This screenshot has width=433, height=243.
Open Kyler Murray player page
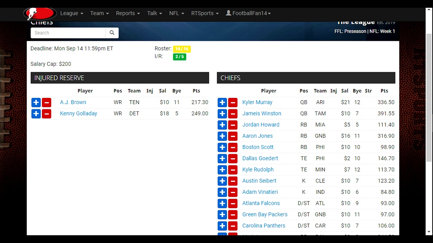(257, 102)
